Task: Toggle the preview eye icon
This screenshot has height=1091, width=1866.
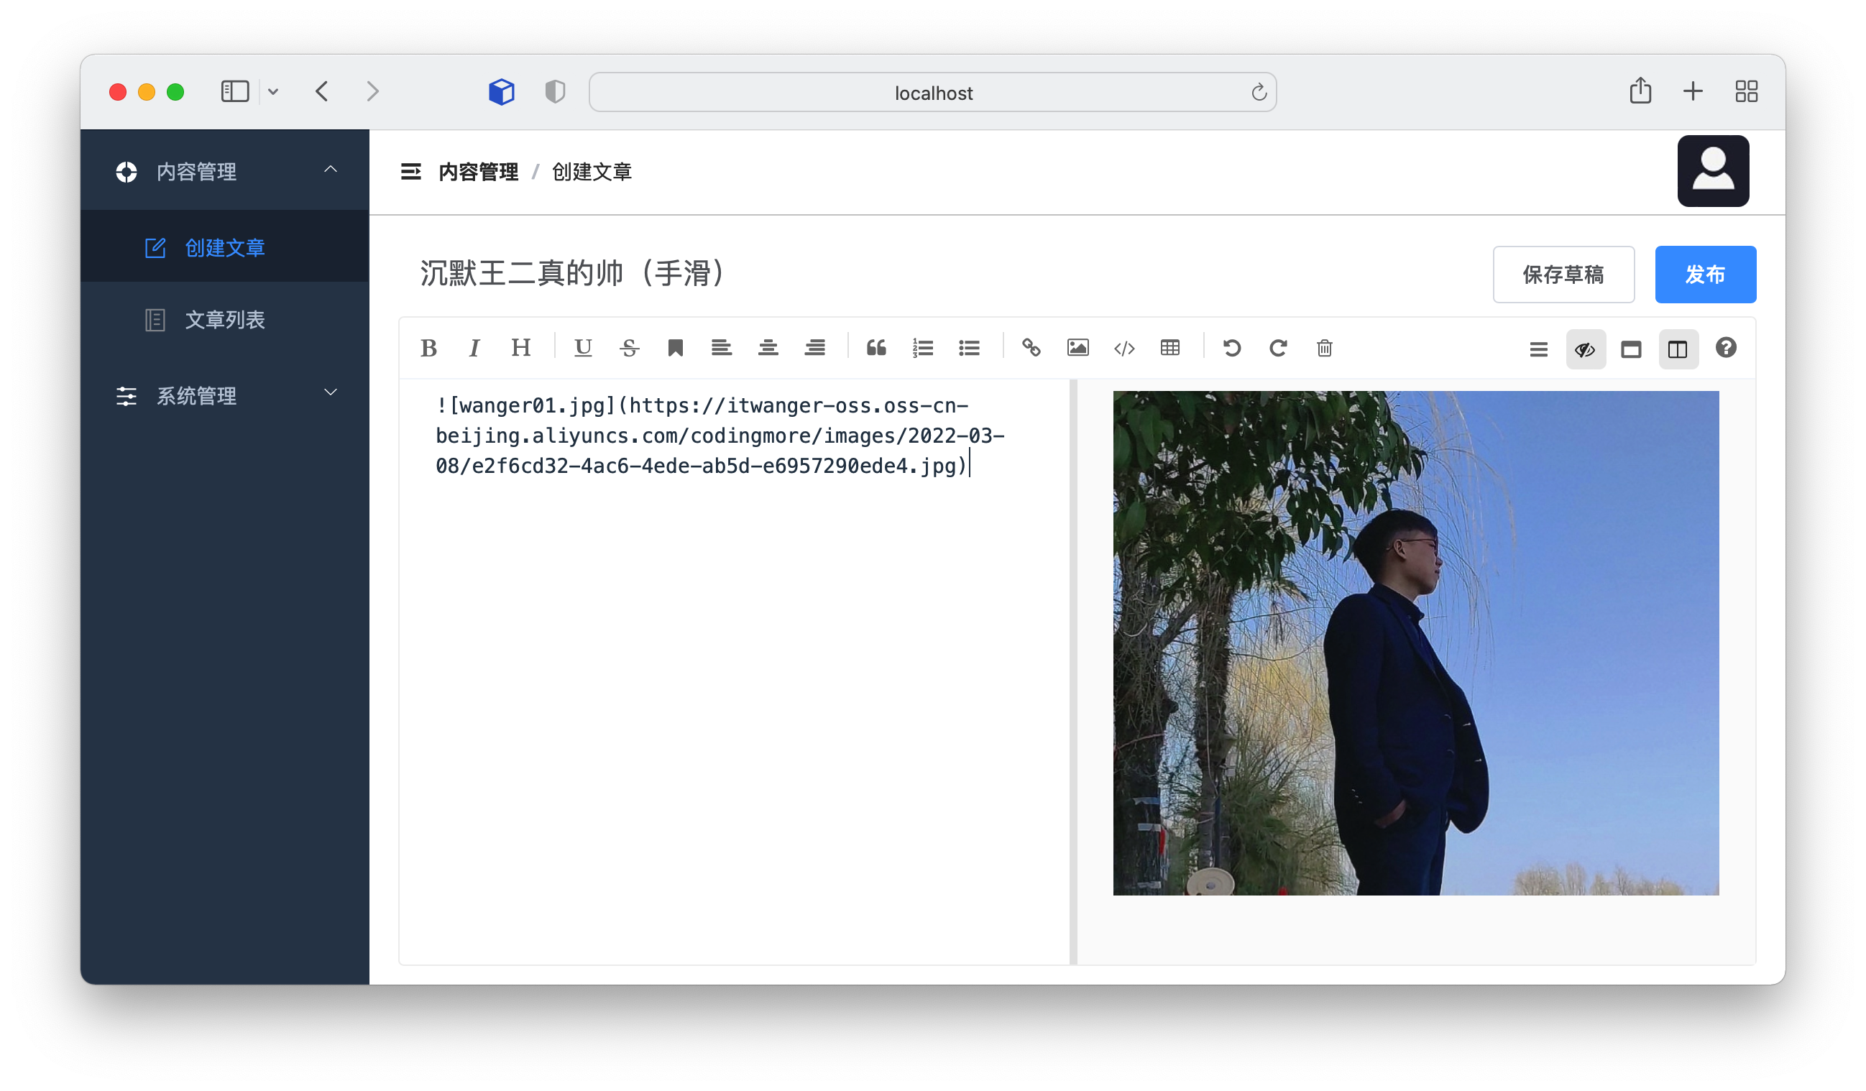Action: point(1585,349)
